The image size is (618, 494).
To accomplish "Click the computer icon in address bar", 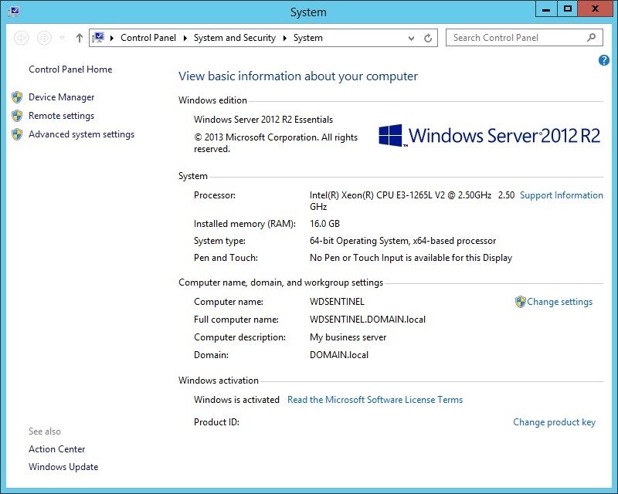I will coord(98,37).
